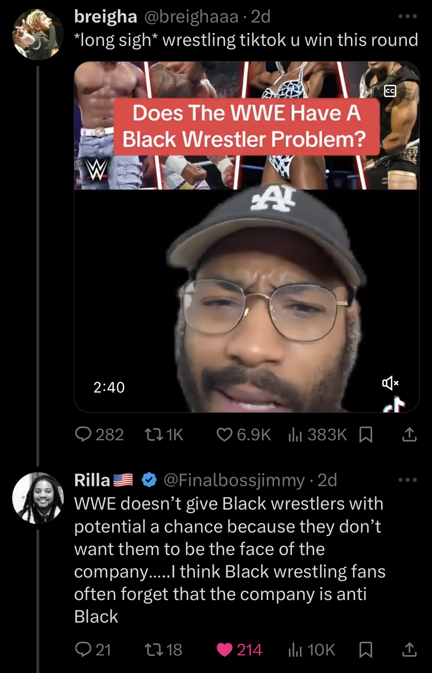This screenshot has width=432, height=673.
Task: Like breigha's tweet with 6.9K likes
Action: pos(225,434)
